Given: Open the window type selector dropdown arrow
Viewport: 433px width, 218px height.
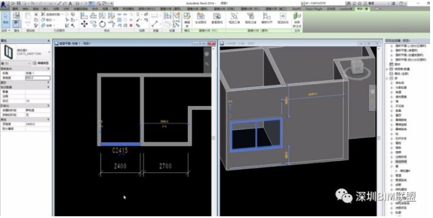Looking at the screenshot, I should (49, 52).
